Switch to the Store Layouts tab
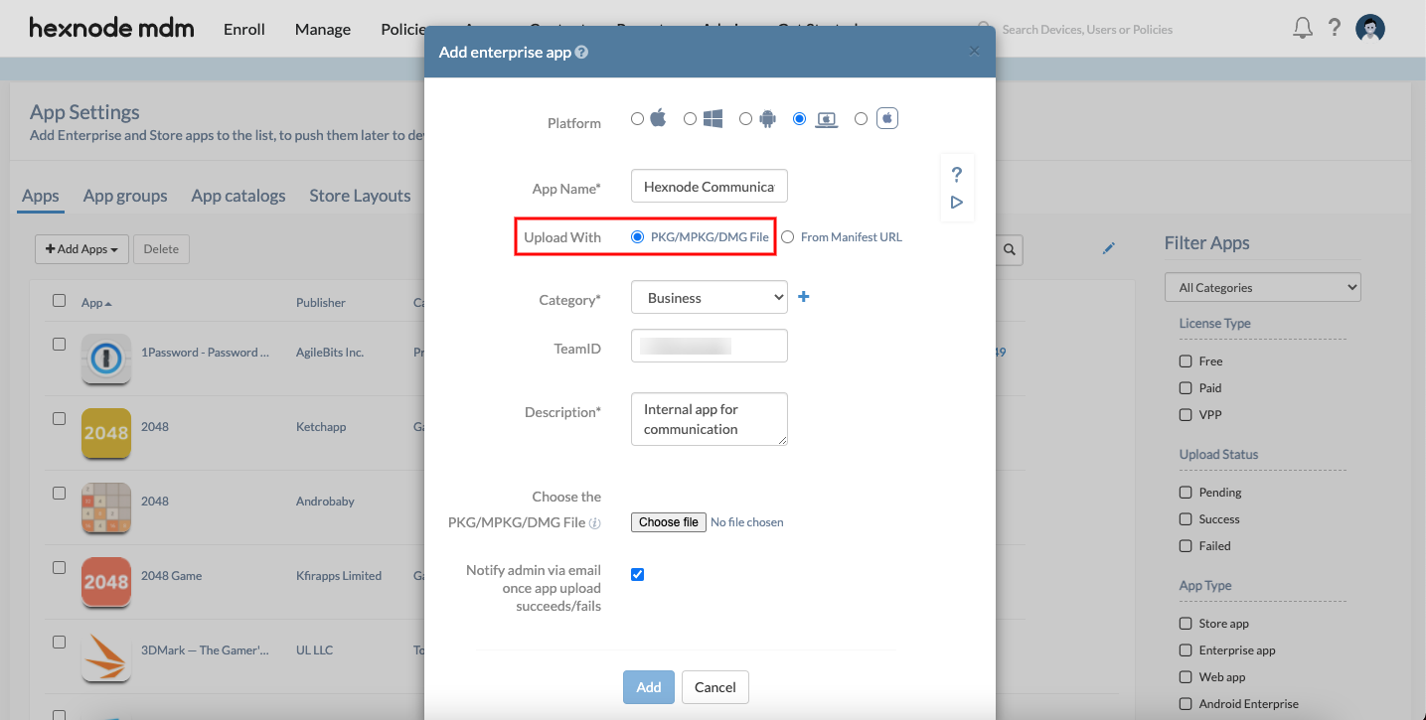 point(360,196)
